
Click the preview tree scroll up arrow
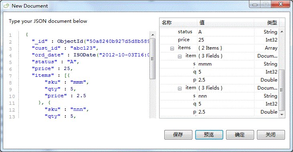(282, 32)
